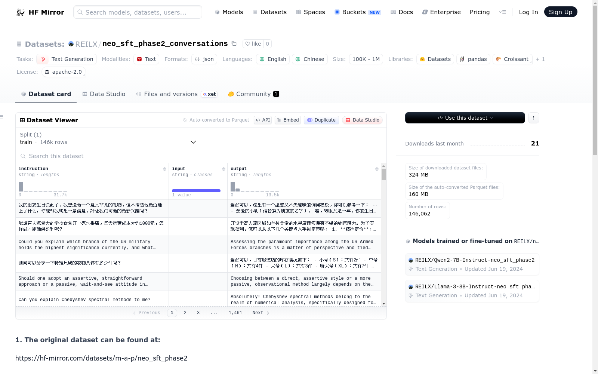Click the dataset table vertical scrollbar

click(x=383, y=174)
